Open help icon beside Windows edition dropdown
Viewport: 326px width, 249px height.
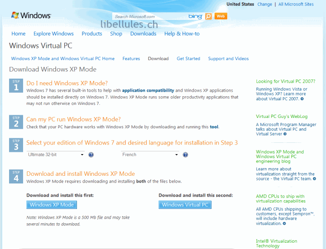(x=91, y=155)
